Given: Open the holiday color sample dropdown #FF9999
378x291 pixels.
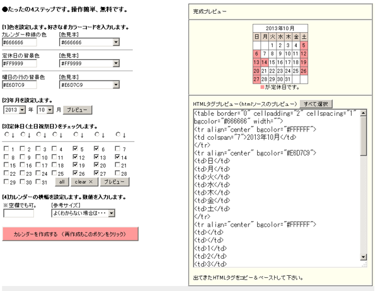Looking at the screenshot, I should [x=89, y=64].
